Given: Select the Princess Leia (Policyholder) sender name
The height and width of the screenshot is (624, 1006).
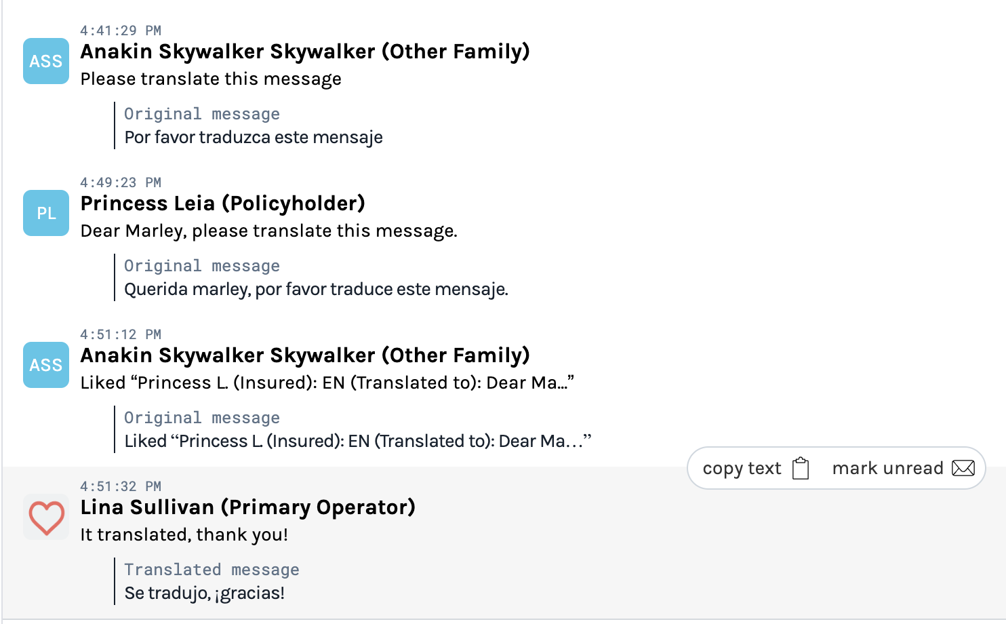Looking at the screenshot, I should point(222,203).
